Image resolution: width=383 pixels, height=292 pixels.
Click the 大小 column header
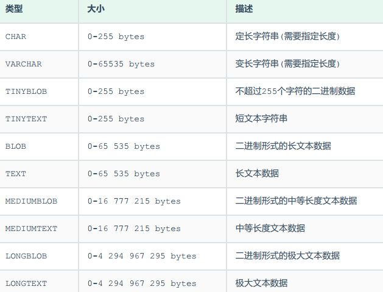[96, 9]
